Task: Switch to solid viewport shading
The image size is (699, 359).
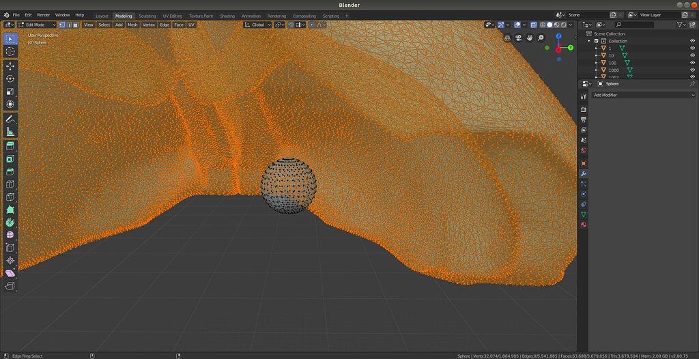Action: 550,25
